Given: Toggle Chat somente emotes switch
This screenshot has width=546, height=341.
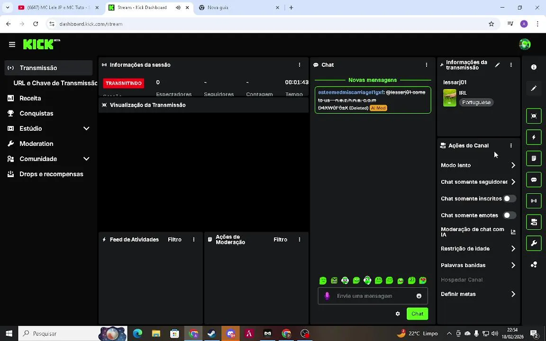Looking at the screenshot, I should pos(510,215).
